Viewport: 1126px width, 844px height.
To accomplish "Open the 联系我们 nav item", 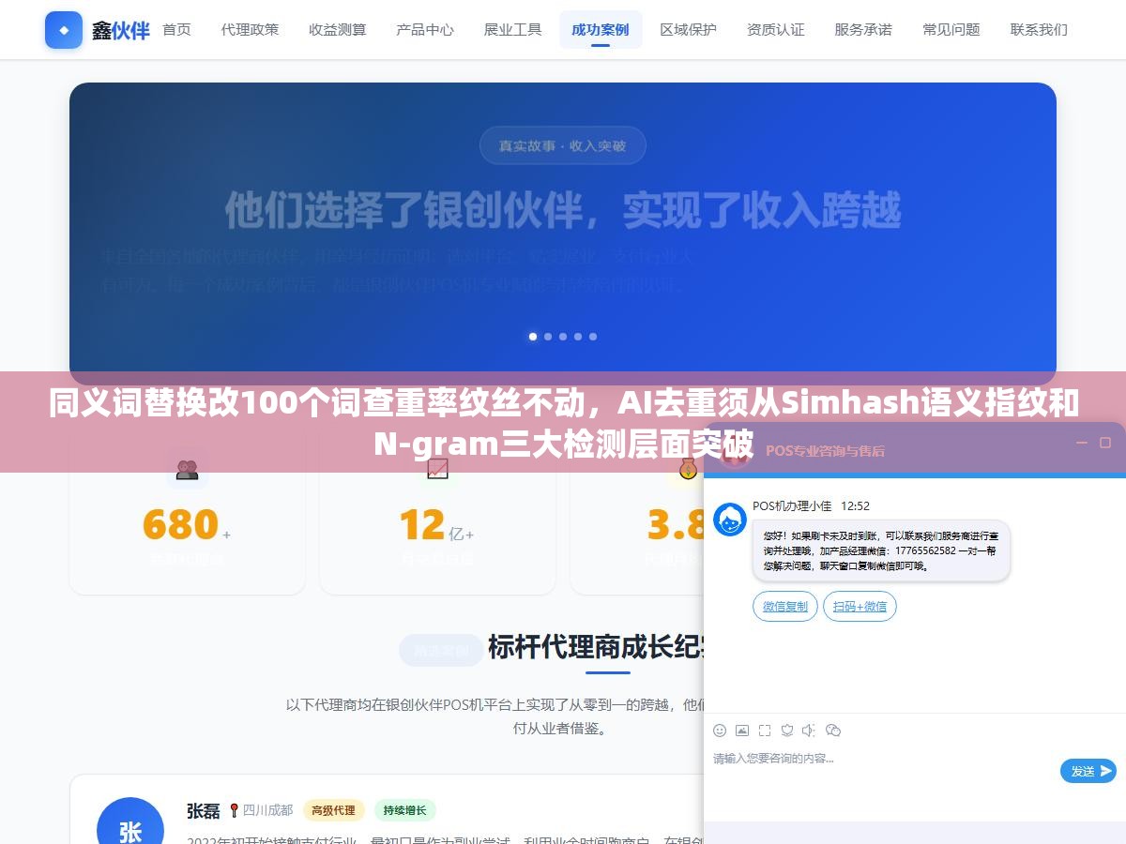I will point(1039,30).
